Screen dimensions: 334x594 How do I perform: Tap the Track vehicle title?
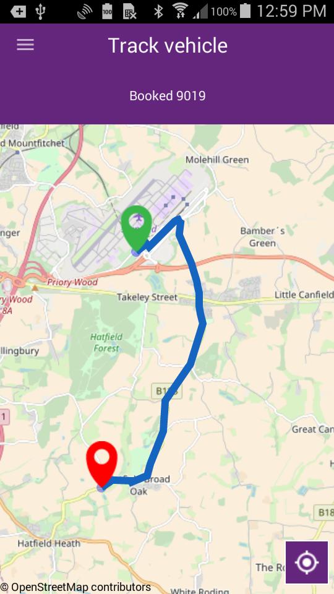[168, 45]
